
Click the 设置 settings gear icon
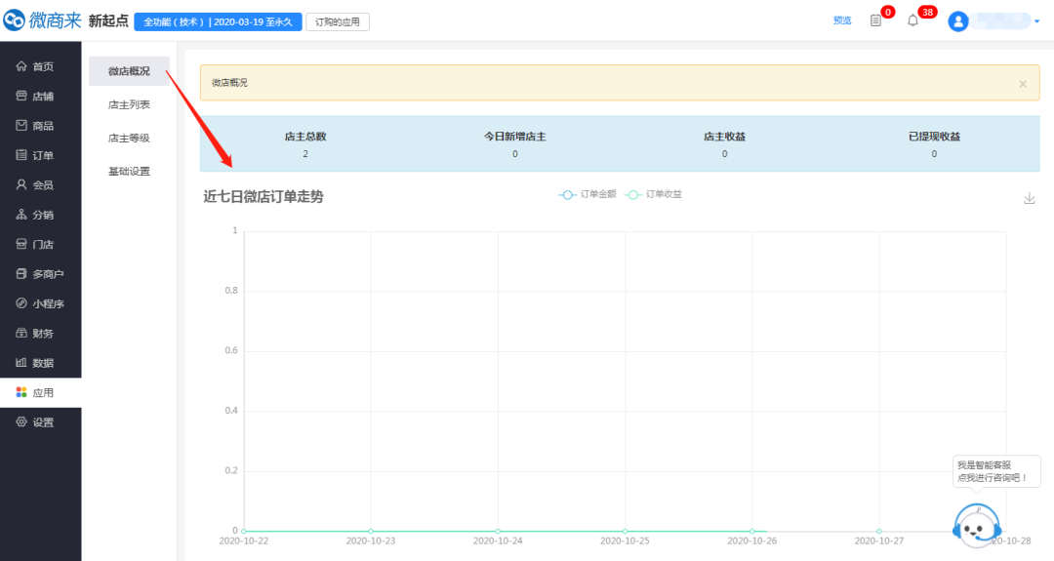(21, 421)
